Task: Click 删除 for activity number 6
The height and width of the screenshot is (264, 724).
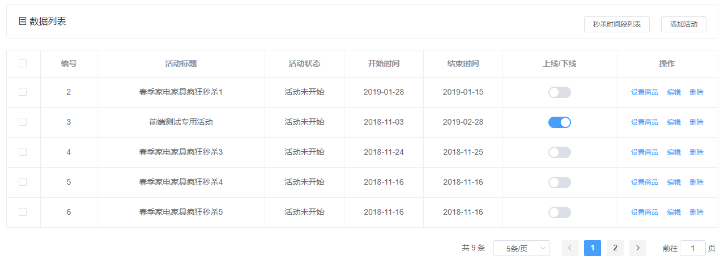Action: click(696, 212)
